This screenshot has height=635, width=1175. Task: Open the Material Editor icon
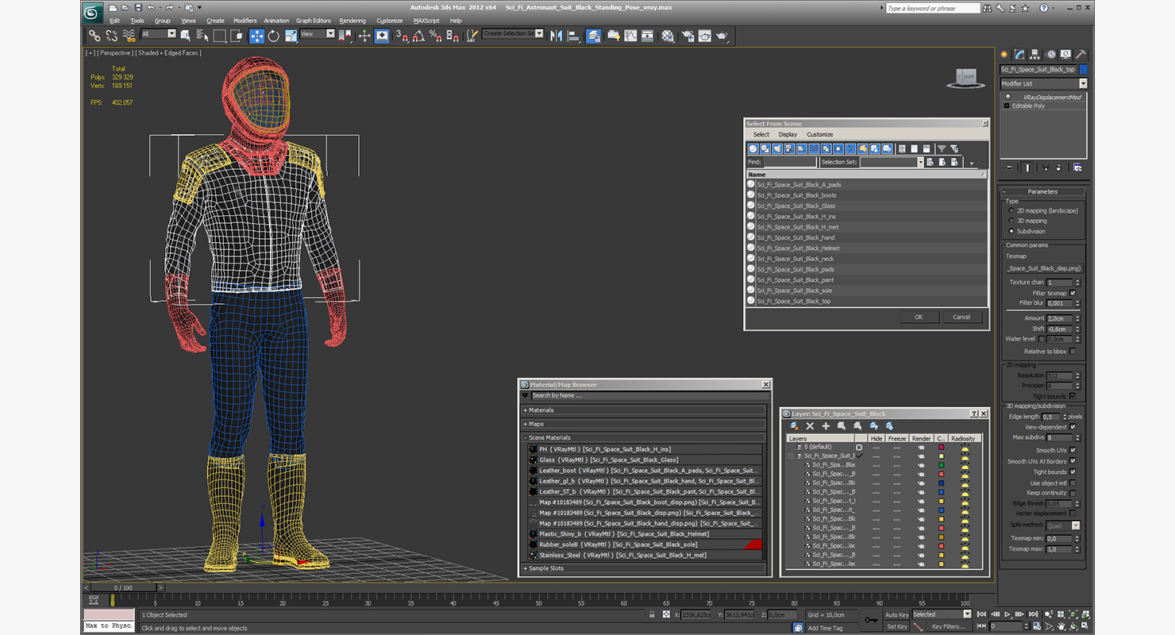[x=668, y=36]
